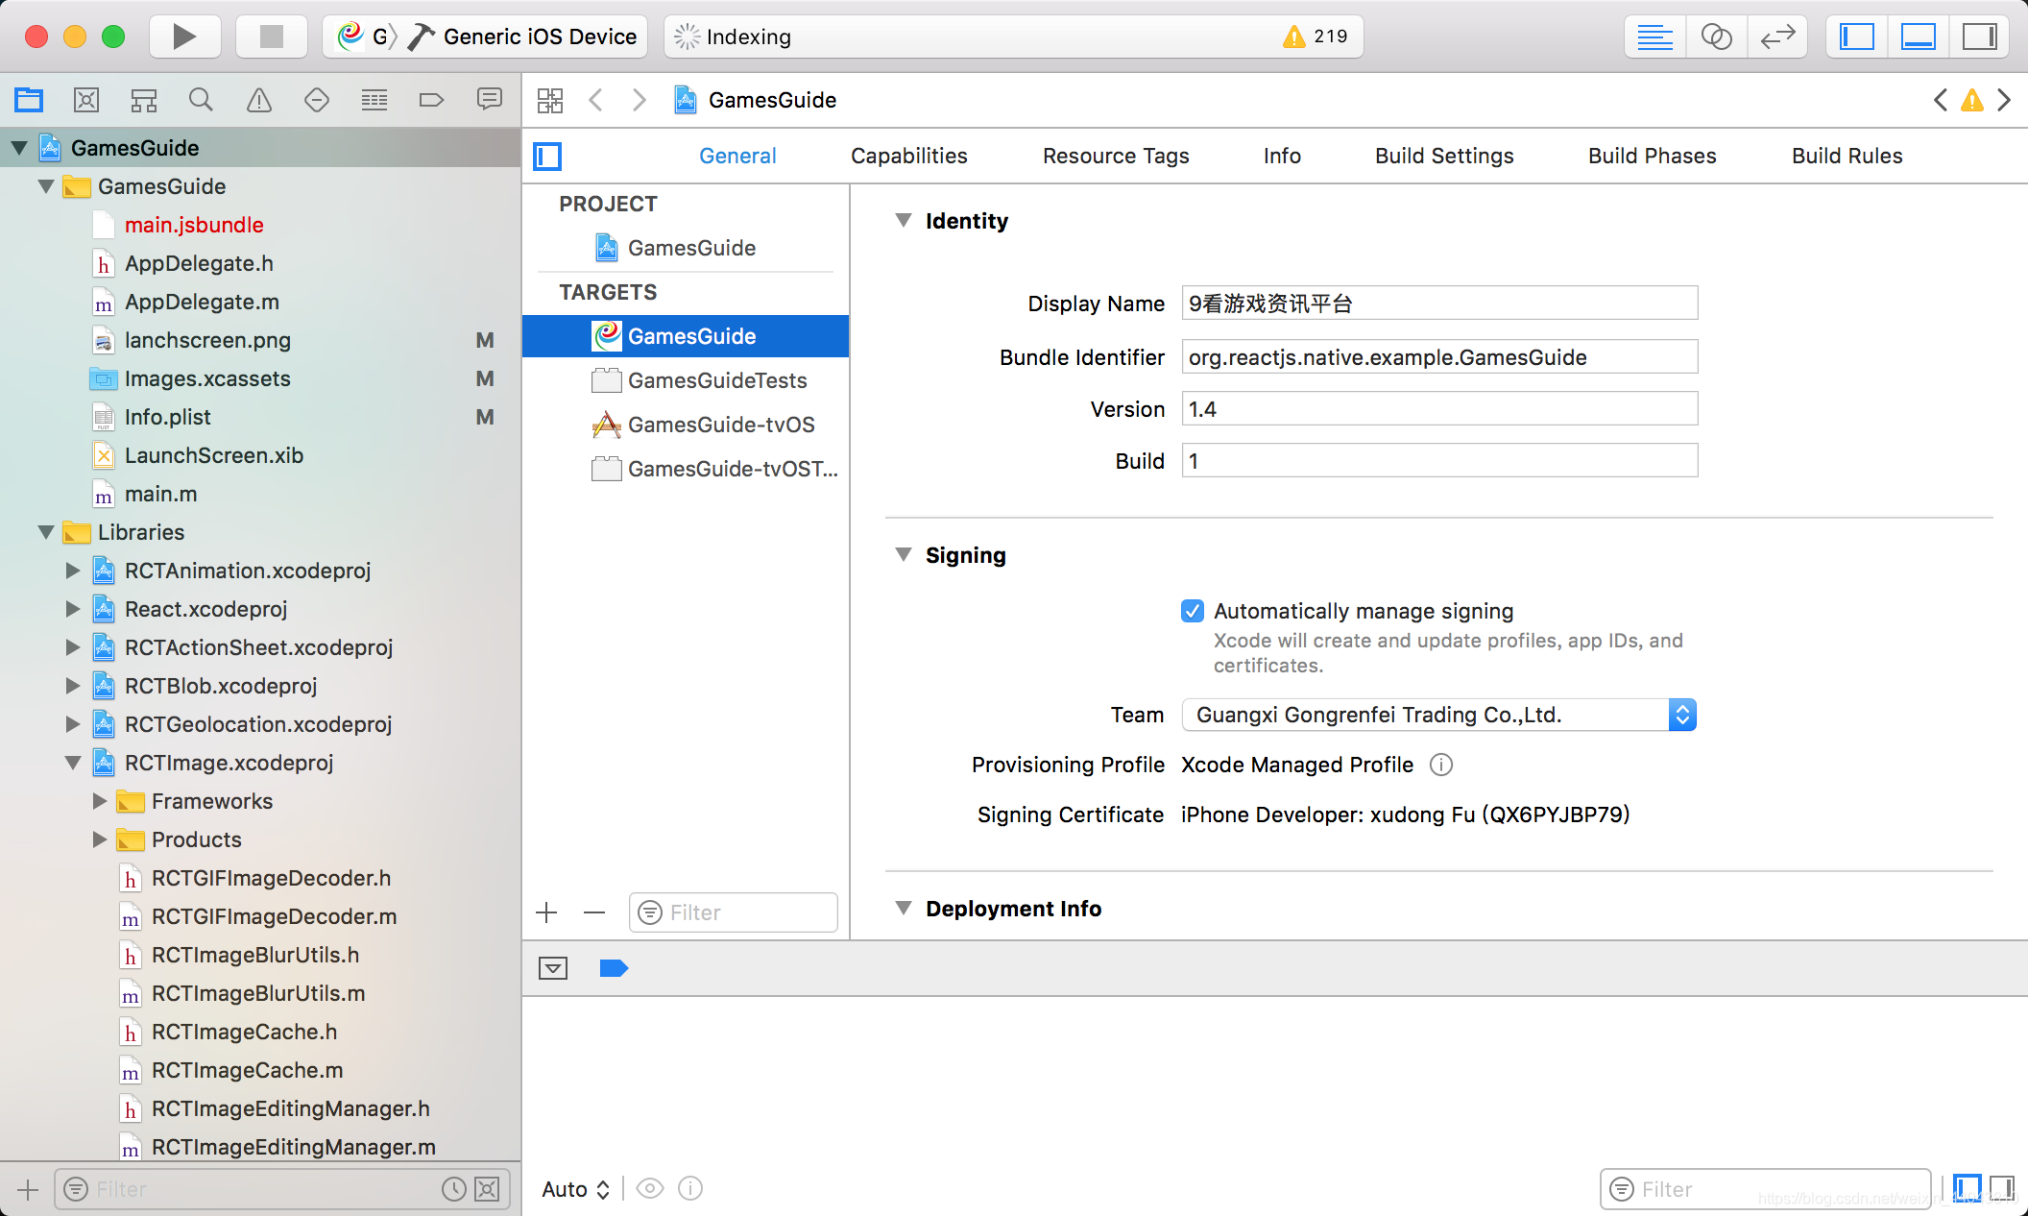Open the related items grid menu
Viewport: 2028px width, 1216px height.
[x=550, y=100]
